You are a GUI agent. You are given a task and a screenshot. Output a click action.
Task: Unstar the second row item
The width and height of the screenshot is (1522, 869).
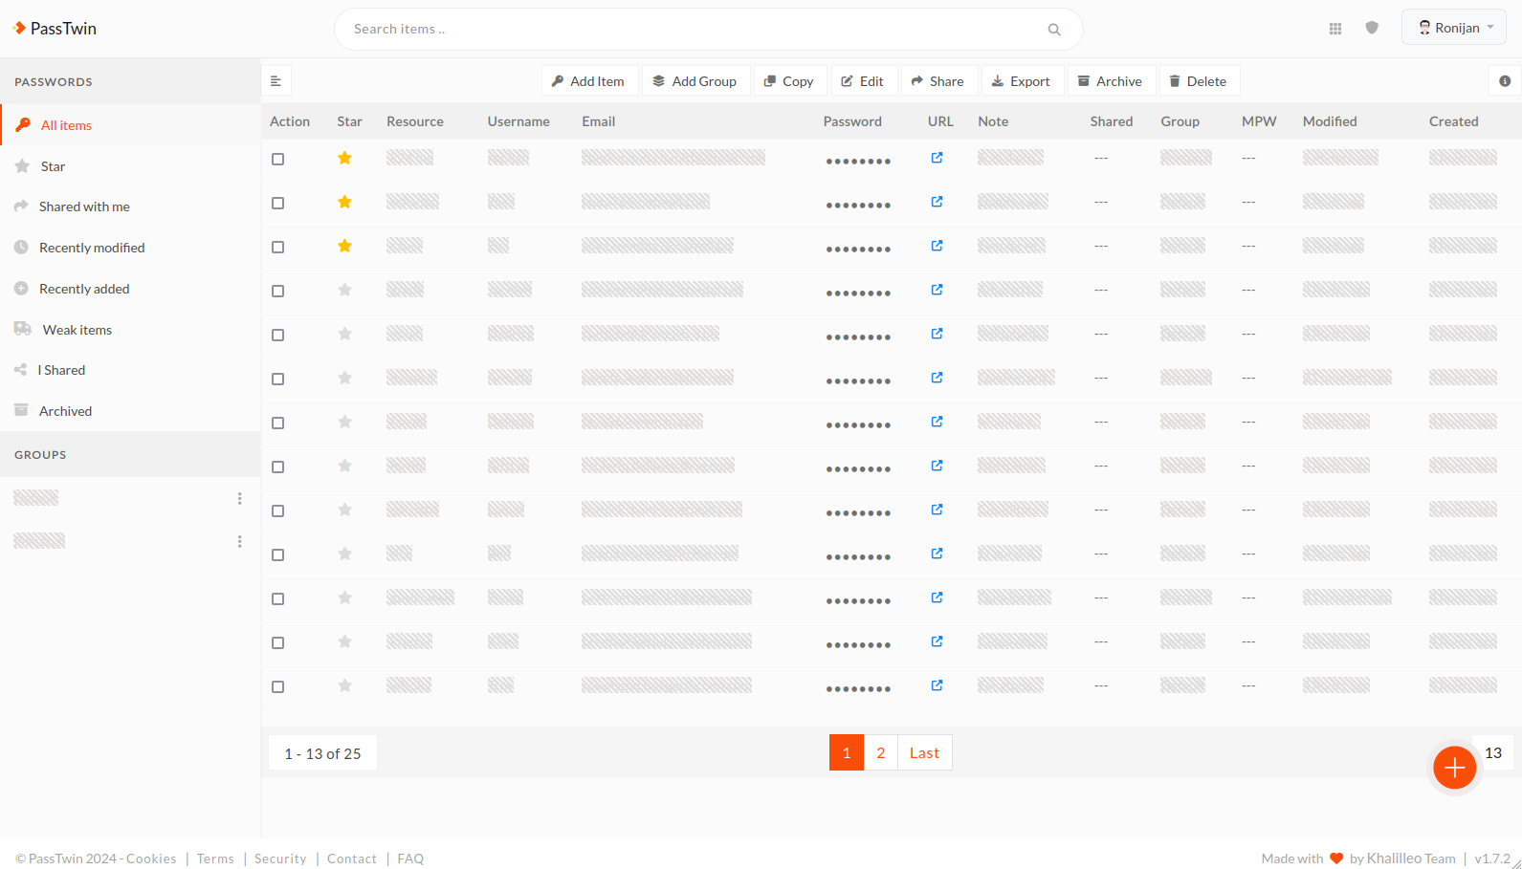(x=344, y=202)
